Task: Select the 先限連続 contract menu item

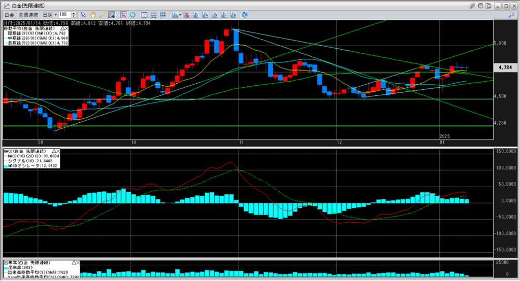Action: point(28,15)
